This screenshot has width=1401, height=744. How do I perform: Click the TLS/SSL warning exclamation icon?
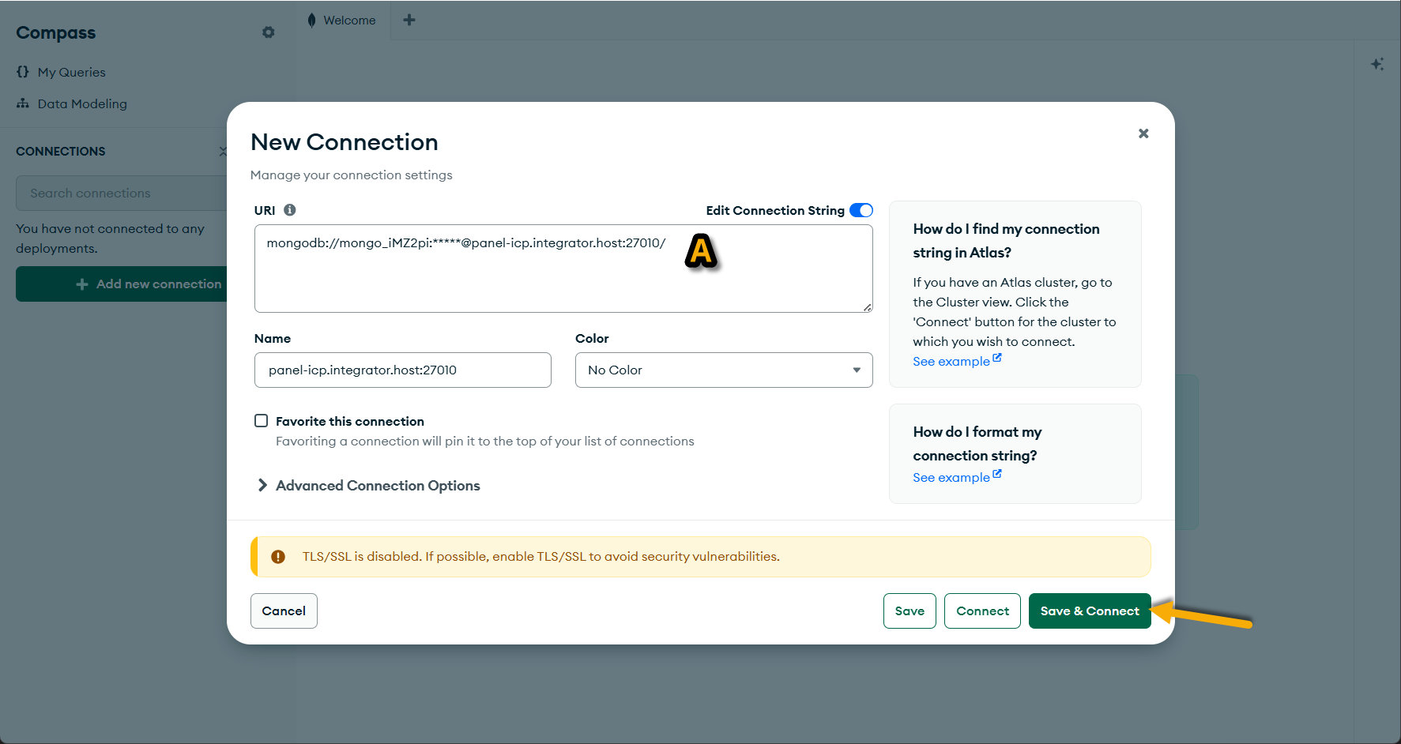(x=278, y=557)
